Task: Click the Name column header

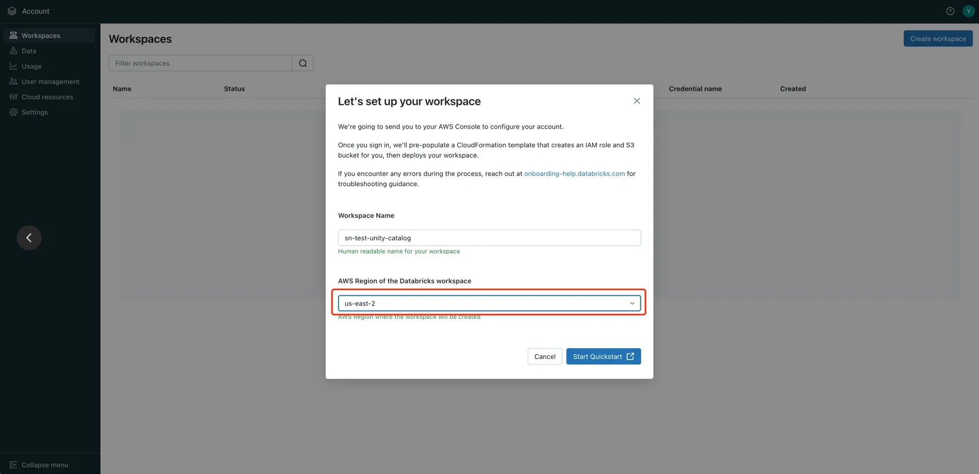Action: tap(122, 89)
